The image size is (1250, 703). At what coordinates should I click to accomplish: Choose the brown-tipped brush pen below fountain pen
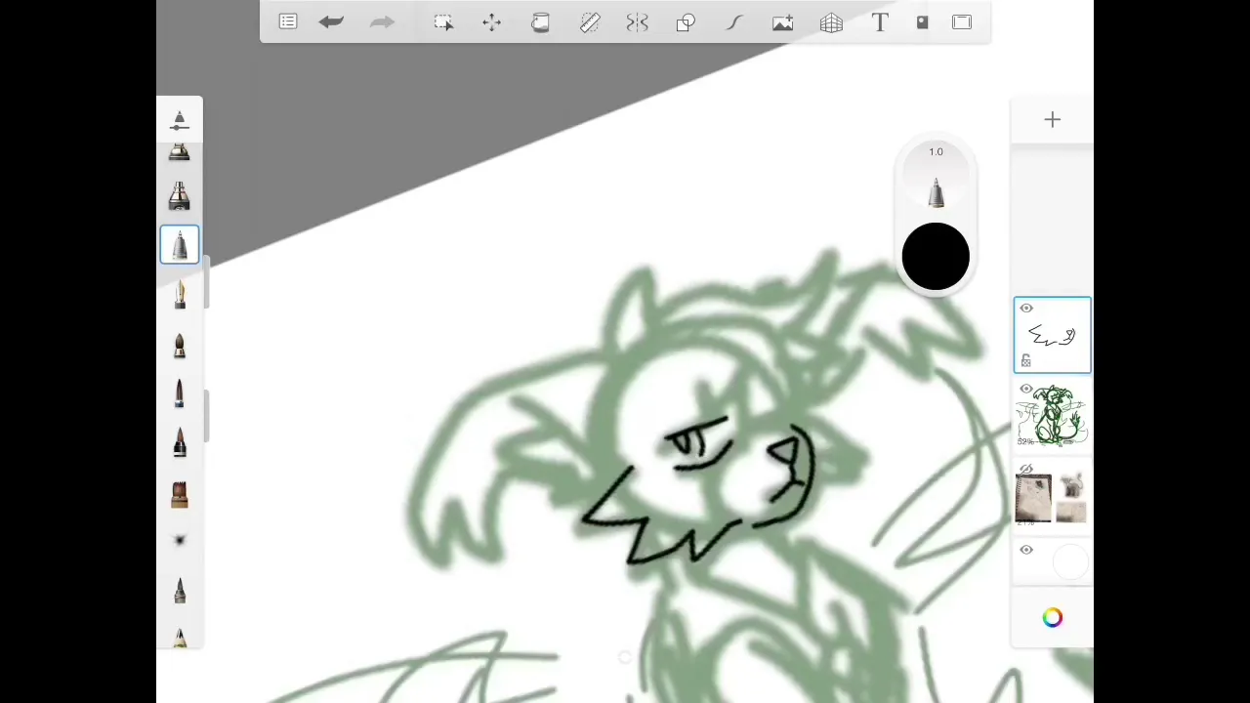point(180,344)
